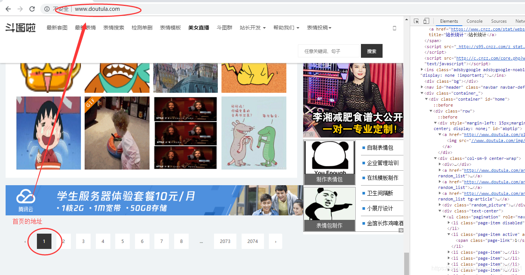This screenshot has height=275, width=525.
Task: Switch to the Elements tab in DevTools
Action: click(449, 21)
